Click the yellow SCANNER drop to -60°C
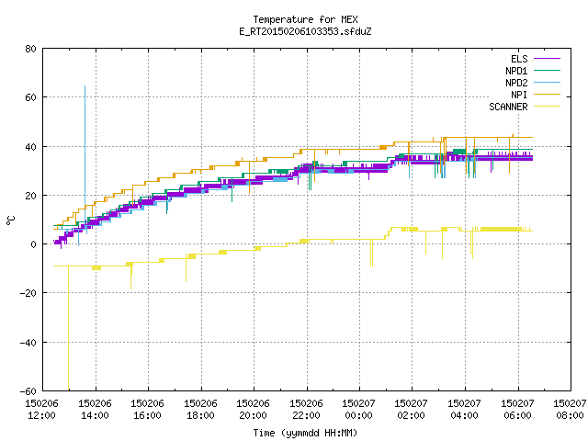Screen dimensions: 588x441 (x=68, y=328)
